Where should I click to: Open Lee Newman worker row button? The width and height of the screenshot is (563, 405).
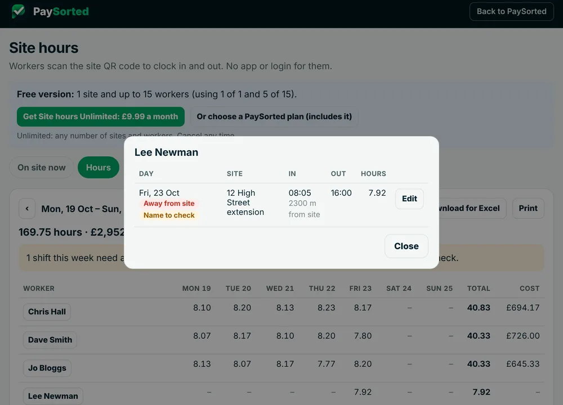click(x=53, y=396)
